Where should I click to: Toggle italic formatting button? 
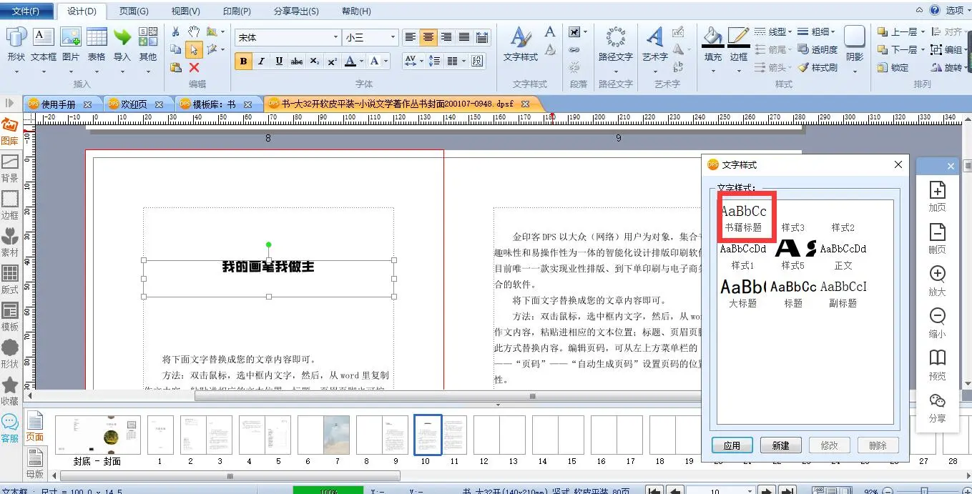[261, 61]
